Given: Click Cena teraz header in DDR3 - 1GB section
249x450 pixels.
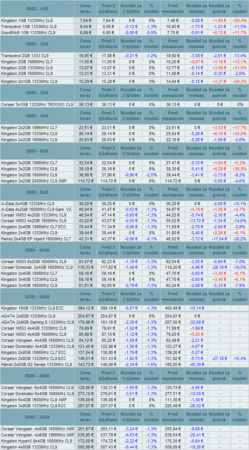Looking at the screenshot, I should click(x=85, y=9).
